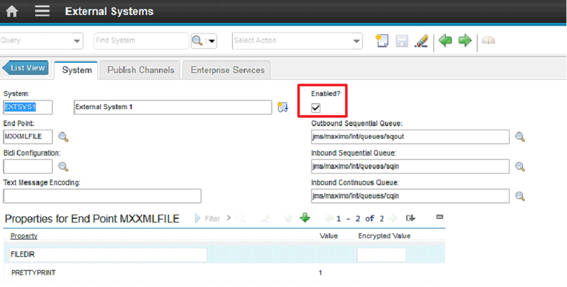Select the PRETTYPRINT property row
Image resolution: width=567 pixels, height=287 pixels.
224,273
